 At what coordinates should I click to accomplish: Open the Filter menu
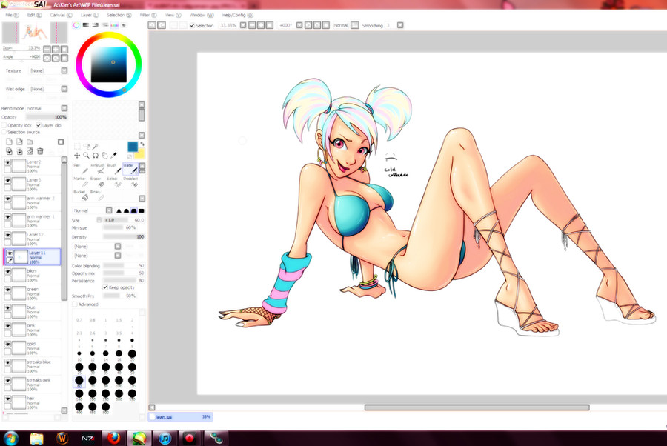(148, 15)
